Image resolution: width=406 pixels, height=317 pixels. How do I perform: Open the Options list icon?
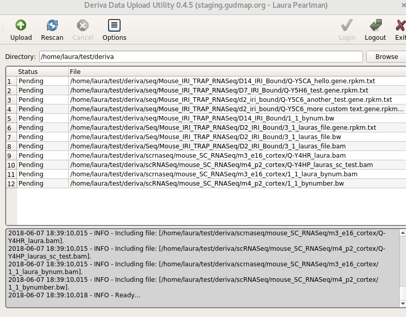tap(114, 25)
